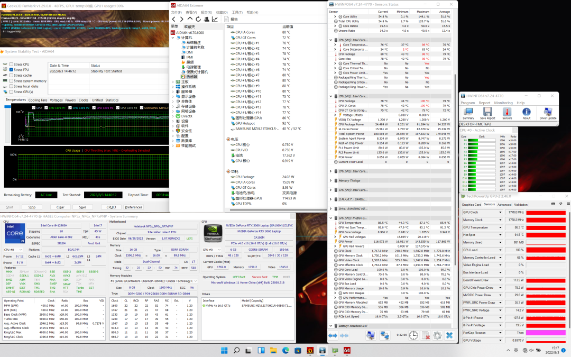Click Save Report in HWiNFO64
Viewport: 571px width, 357px height.
click(x=487, y=113)
